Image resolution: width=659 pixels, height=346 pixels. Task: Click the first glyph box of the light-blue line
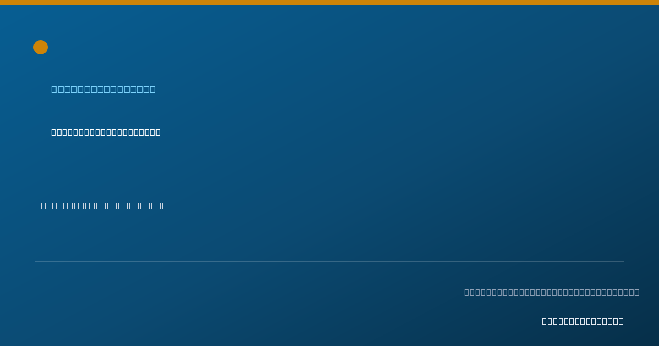click(x=54, y=89)
